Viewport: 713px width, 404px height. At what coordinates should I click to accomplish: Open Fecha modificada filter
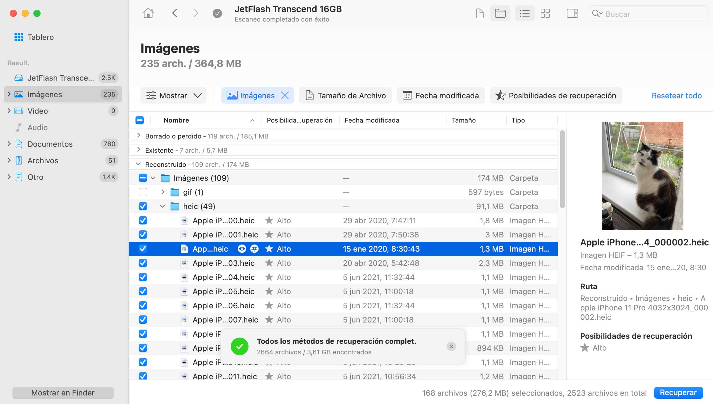click(441, 95)
